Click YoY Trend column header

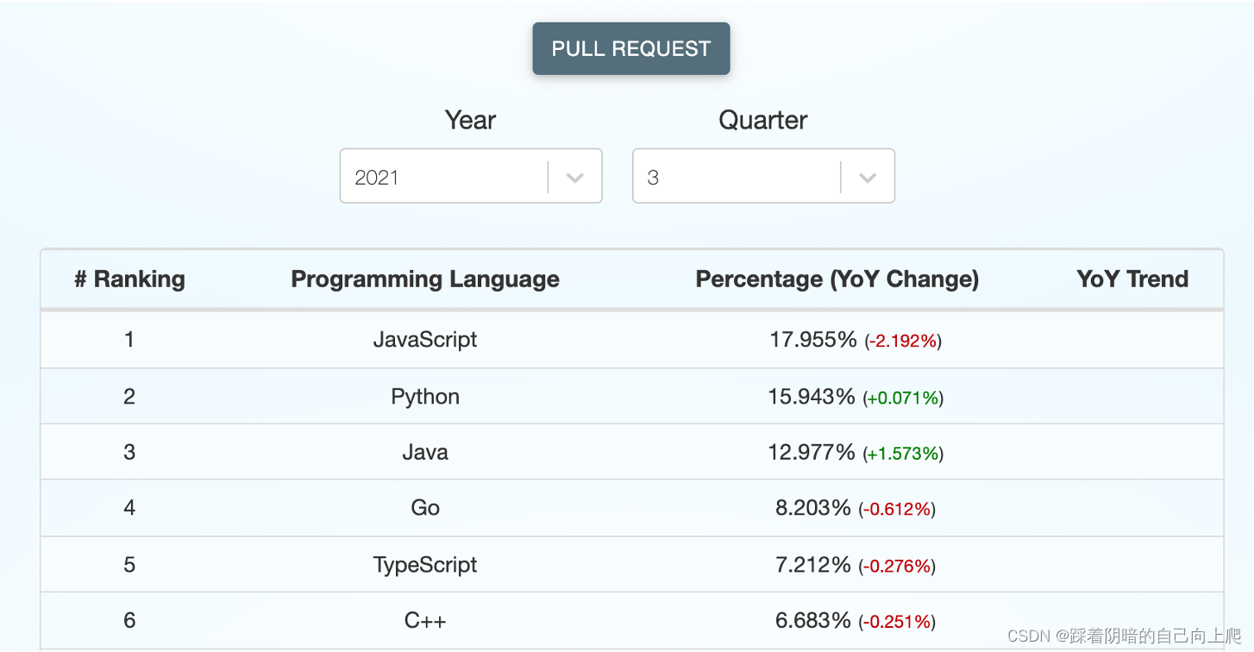(x=1132, y=279)
